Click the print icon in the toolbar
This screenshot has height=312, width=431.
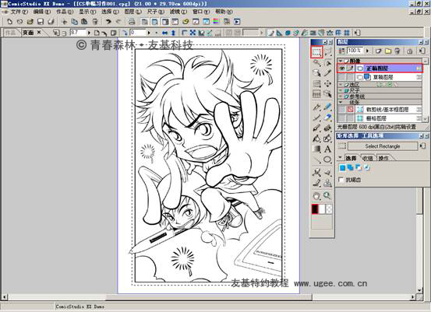click(x=132, y=22)
